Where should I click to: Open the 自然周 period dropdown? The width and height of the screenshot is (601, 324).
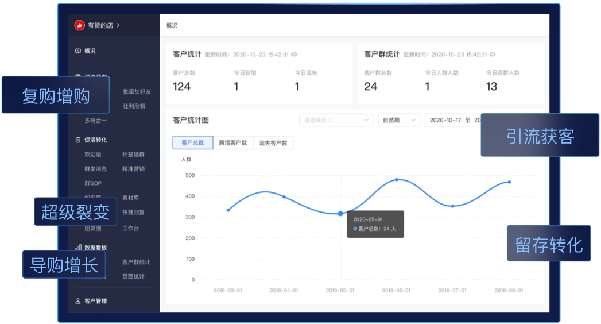pos(398,120)
